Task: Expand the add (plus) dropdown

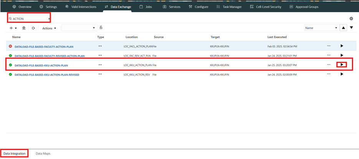Action: pos(13,28)
